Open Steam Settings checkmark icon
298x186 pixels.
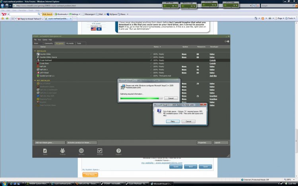(x=100, y=151)
